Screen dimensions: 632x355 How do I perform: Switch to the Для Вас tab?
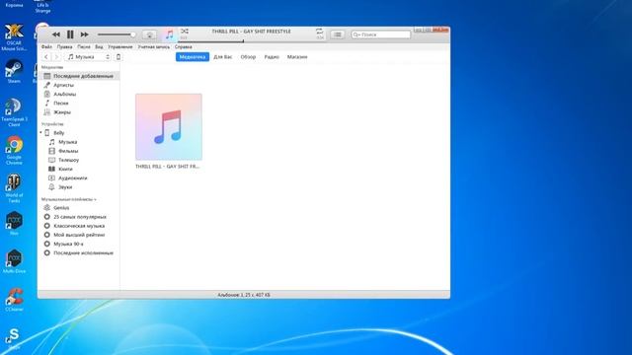(x=223, y=57)
